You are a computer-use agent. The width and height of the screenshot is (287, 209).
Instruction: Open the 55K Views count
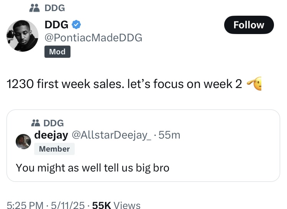pos(116,205)
